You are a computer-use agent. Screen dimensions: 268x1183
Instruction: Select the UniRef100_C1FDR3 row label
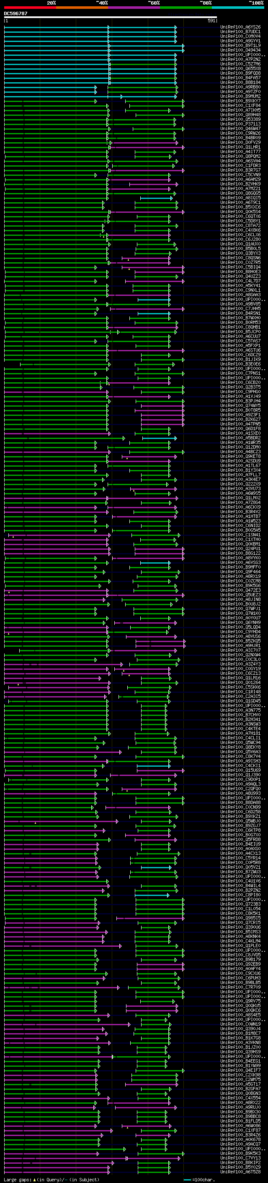pyautogui.click(x=240, y=165)
